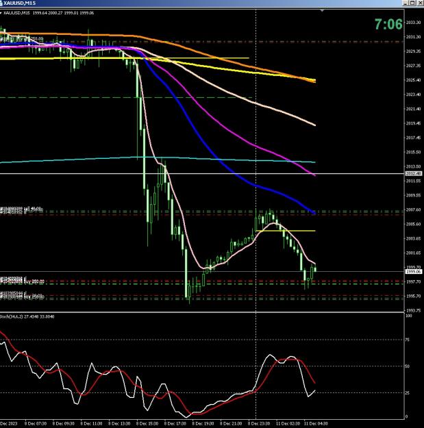Click the 1995.70 price scale label
Viewport: 424px width, 428px height.
413,296
